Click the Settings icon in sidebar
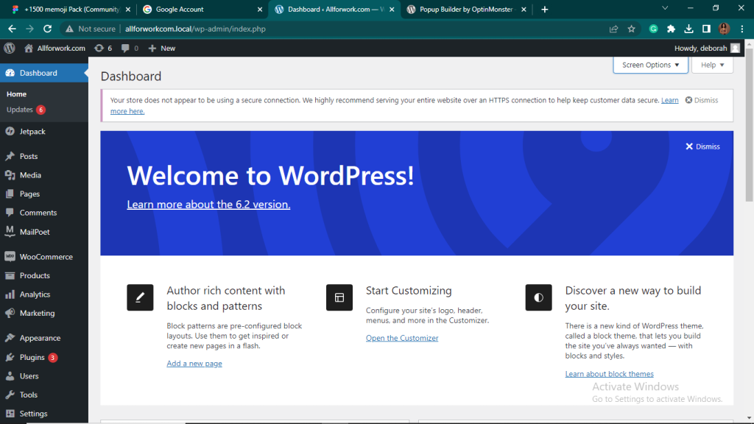 [x=10, y=414]
